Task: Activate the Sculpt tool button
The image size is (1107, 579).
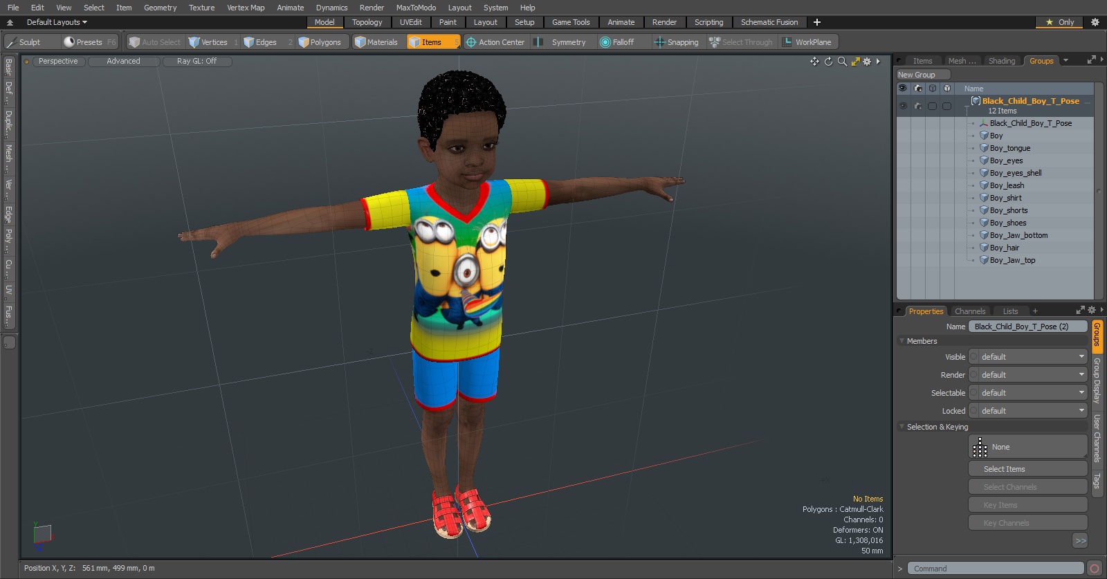Action: click(x=31, y=42)
